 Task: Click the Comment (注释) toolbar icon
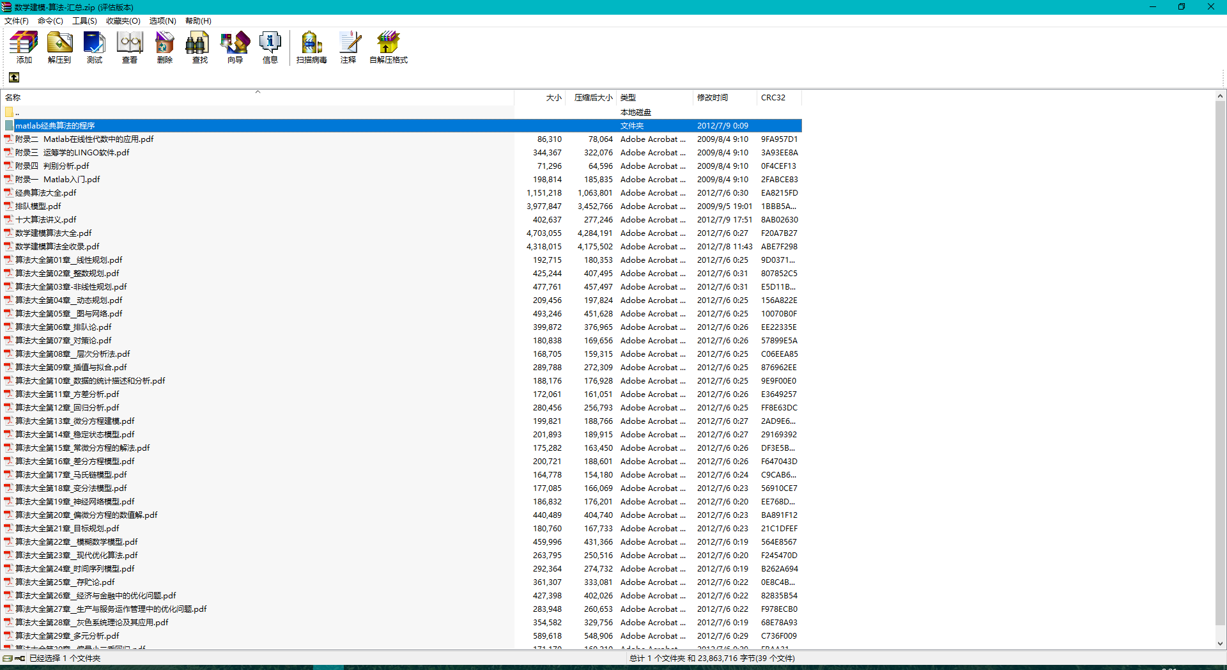click(348, 47)
